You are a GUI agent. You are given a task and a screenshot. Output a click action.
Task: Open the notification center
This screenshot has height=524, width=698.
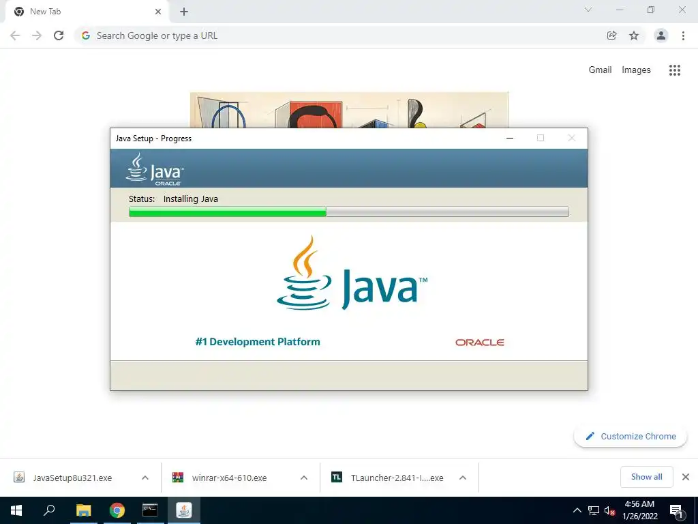[x=676, y=510]
